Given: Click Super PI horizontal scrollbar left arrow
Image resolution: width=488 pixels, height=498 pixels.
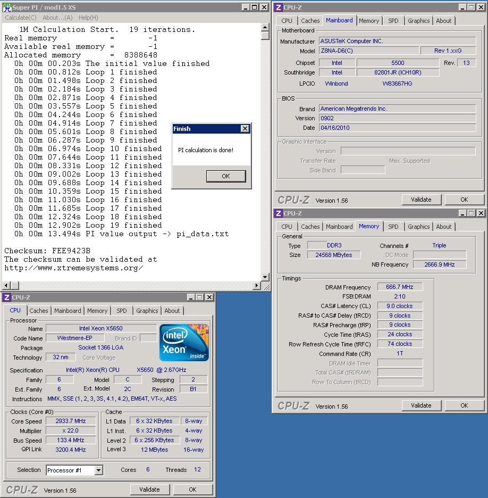Looking at the screenshot, I should click(x=6, y=285).
